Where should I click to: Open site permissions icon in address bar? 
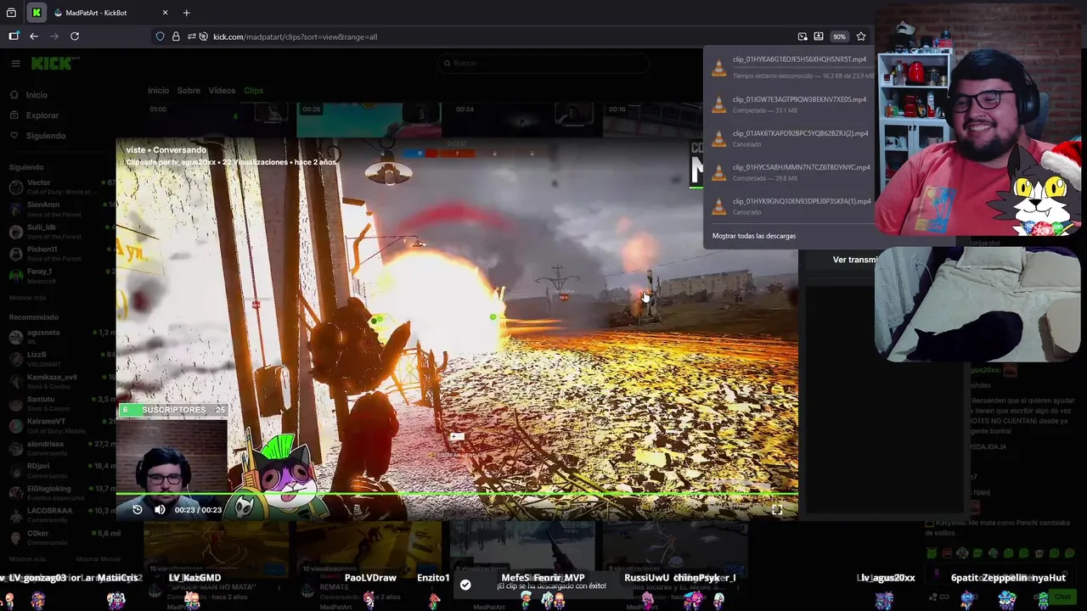click(192, 36)
